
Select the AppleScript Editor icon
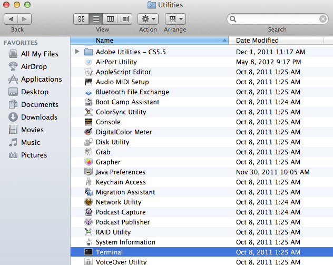[x=89, y=72]
